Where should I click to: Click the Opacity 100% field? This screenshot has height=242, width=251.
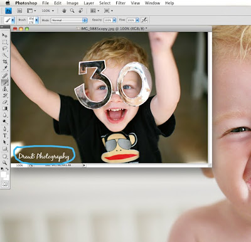coord(108,20)
